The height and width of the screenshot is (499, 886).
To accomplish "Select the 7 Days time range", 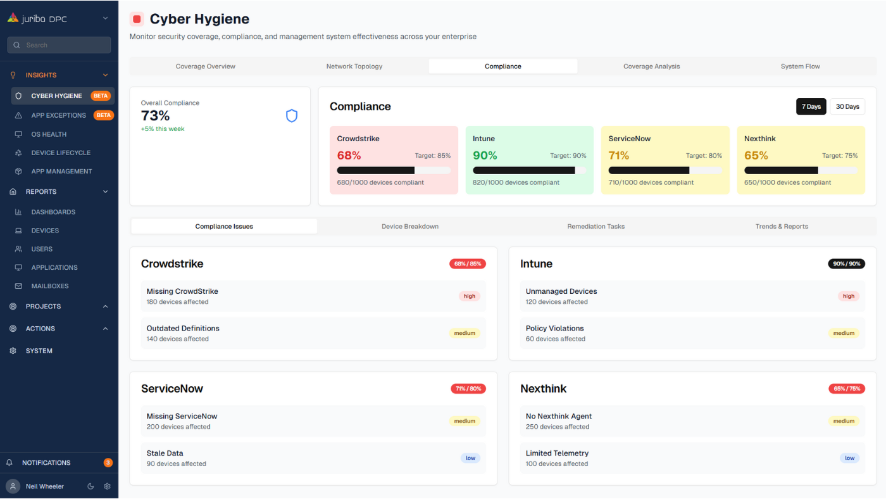I will click(811, 106).
